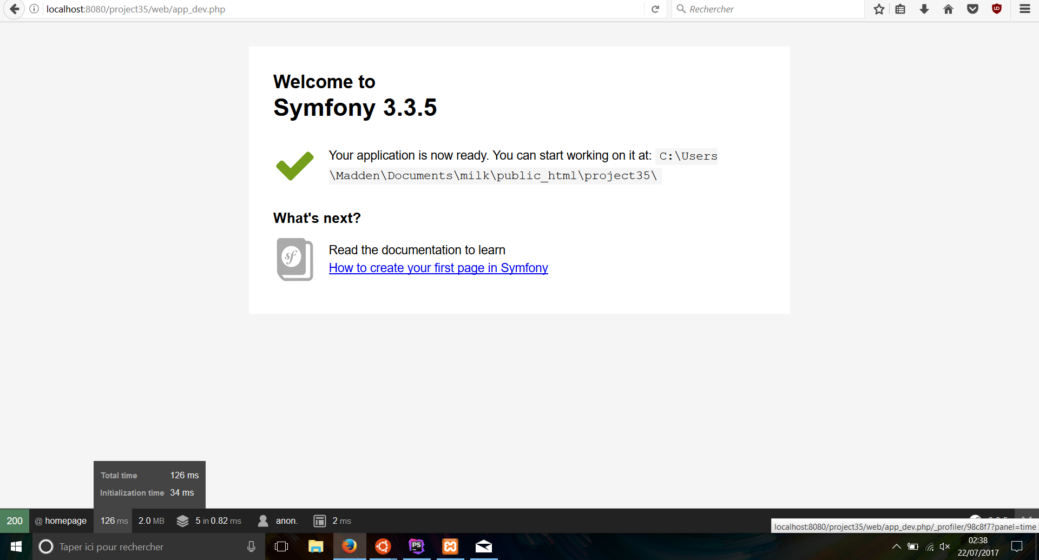The width and height of the screenshot is (1039, 560).
Task: Click 'Taper ici pour rechercher' search box
Action: (149, 546)
